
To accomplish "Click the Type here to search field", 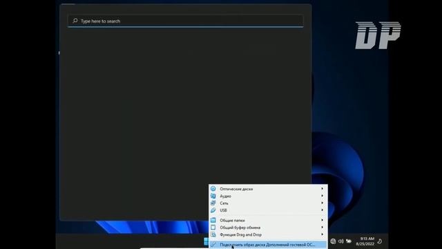I will click(x=186, y=21).
